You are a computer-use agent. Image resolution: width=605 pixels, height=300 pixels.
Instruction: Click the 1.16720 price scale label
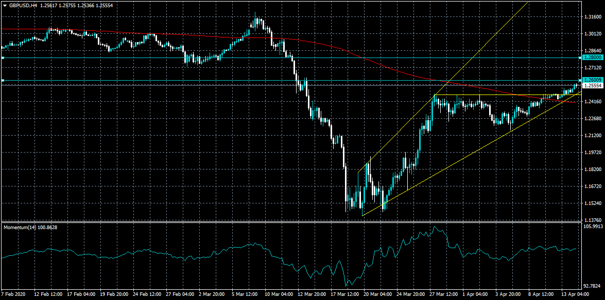click(594, 186)
